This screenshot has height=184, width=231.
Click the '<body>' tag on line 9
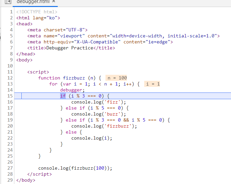[24, 60]
